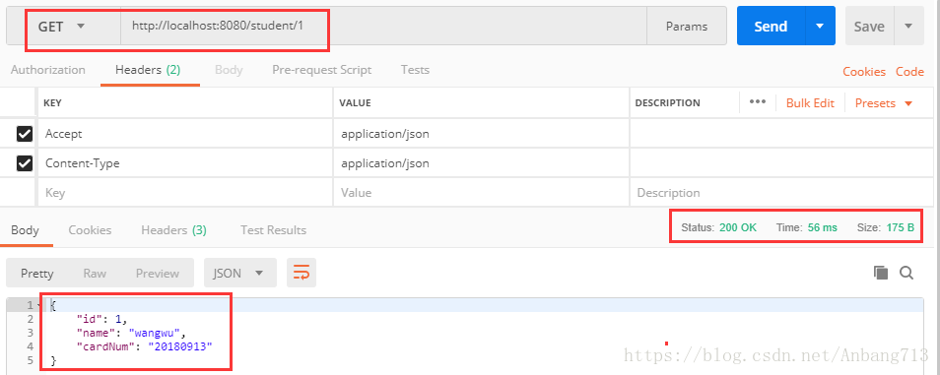Image resolution: width=940 pixels, height=375 pixels.
Task: Open the Code snippet link
Action: pos(909,72)
